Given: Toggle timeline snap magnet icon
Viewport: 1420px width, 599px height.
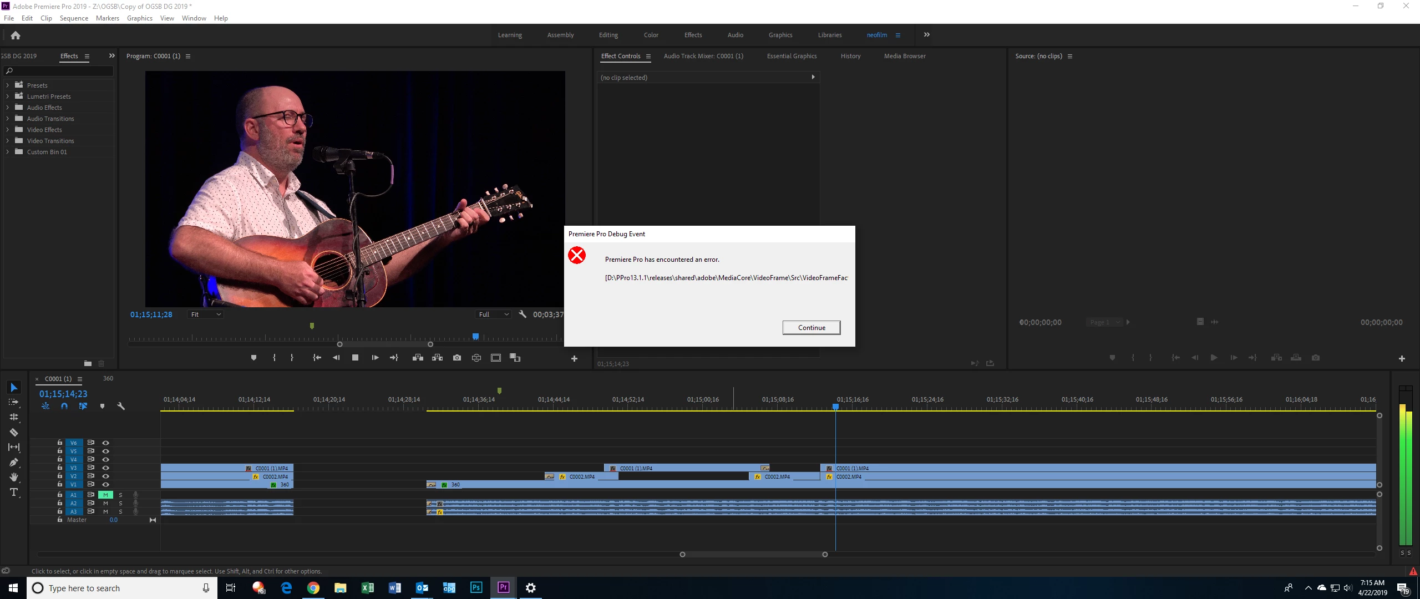Looking at the screenshot, I should (x=64, y=406).
